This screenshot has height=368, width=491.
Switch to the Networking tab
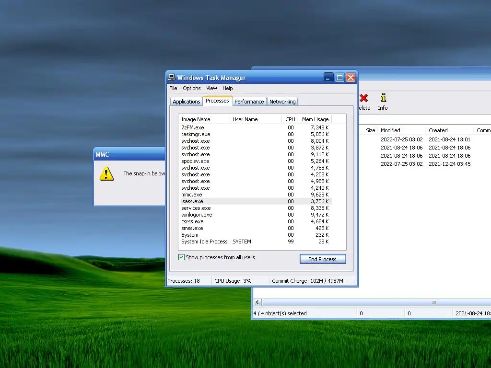[x=282, y=102]
